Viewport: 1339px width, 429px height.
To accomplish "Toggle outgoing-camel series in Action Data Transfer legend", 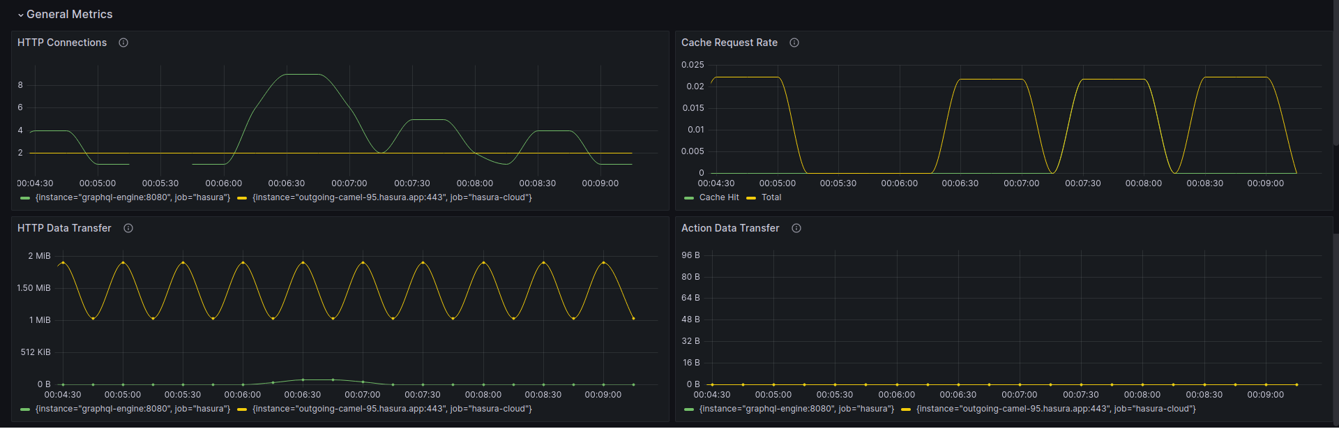I will coord(1056,409).
